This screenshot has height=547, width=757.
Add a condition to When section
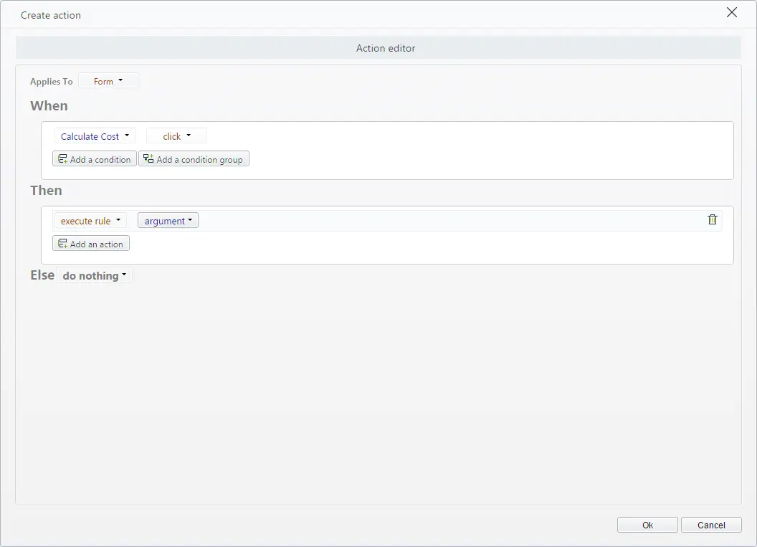(95, 159)
